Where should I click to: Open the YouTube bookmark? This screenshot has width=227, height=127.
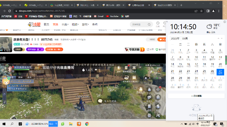[x=112, y=16]
